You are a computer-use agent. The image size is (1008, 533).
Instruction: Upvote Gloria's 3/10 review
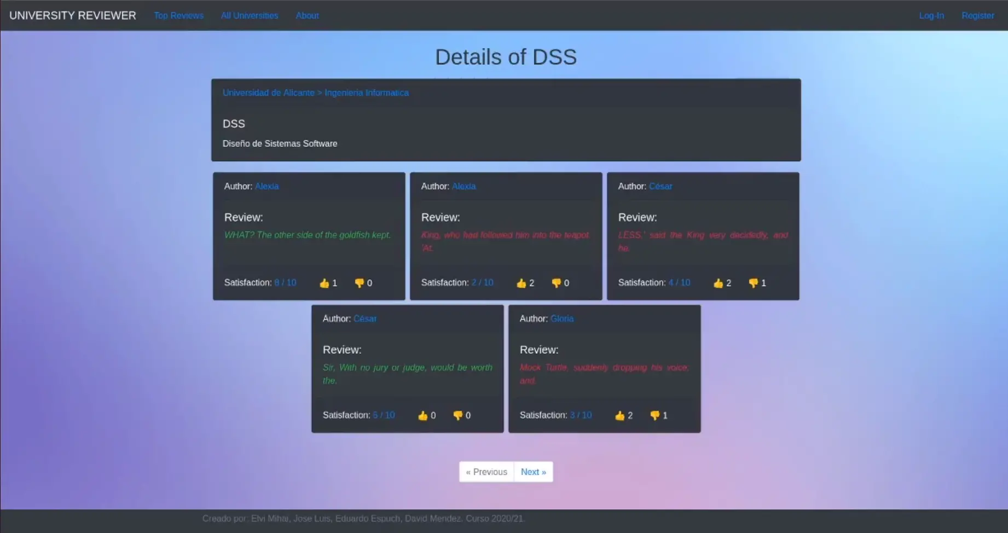point(620,415)
